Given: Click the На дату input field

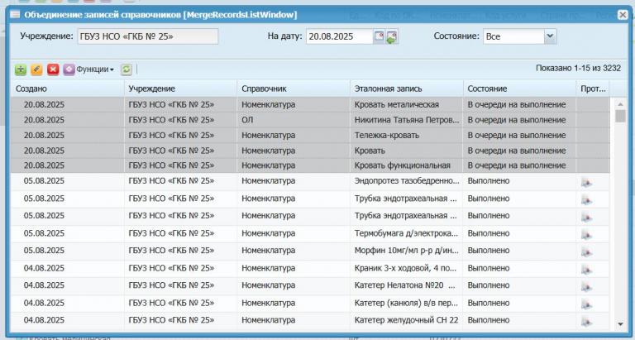Looking at the screenshot, I should point(339,36).
